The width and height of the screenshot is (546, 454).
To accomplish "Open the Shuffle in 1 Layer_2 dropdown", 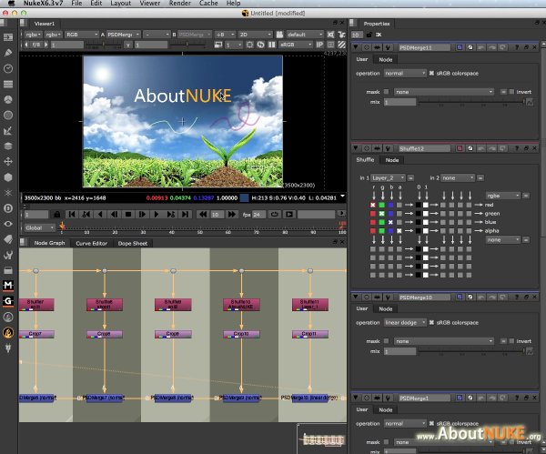I will tap(388, 178).
